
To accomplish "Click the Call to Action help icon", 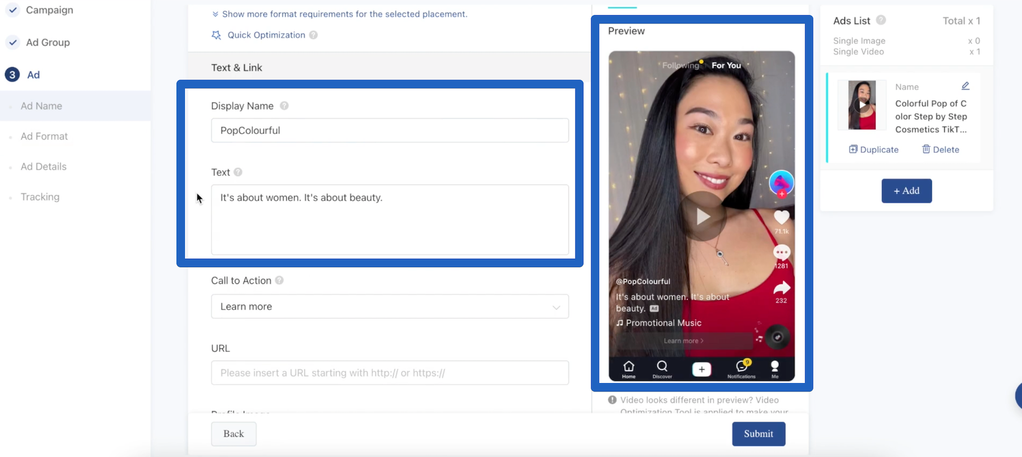I will tap(279, 281).
